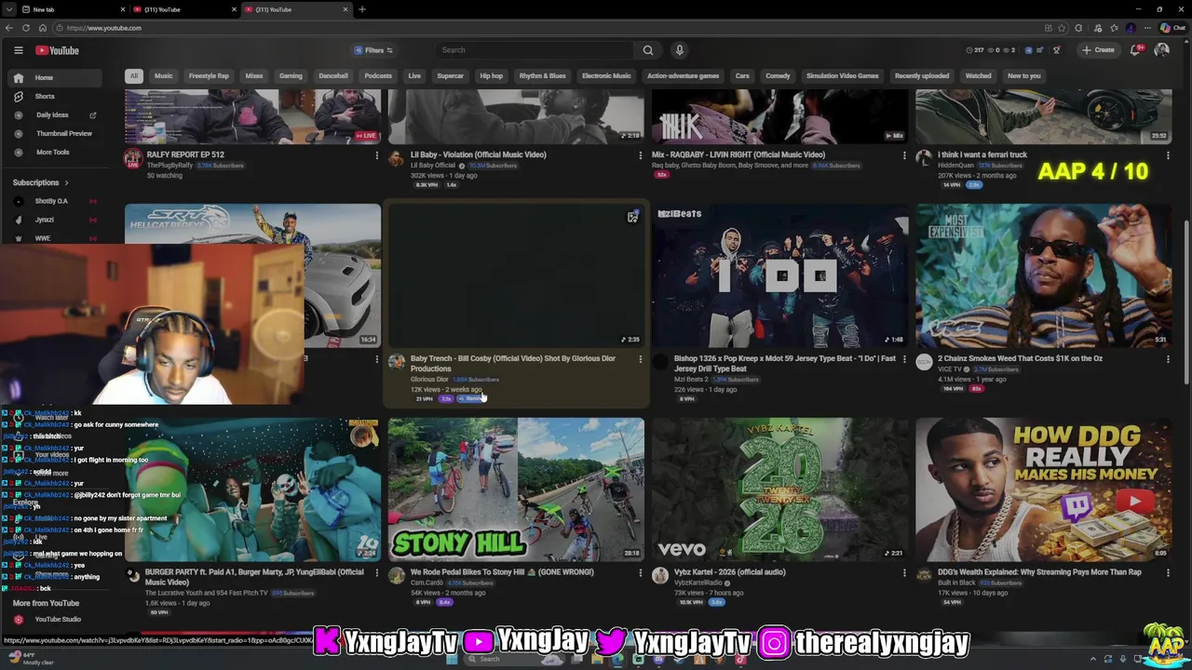
Task: Select the New to you chip
Action: [1023, 76]
